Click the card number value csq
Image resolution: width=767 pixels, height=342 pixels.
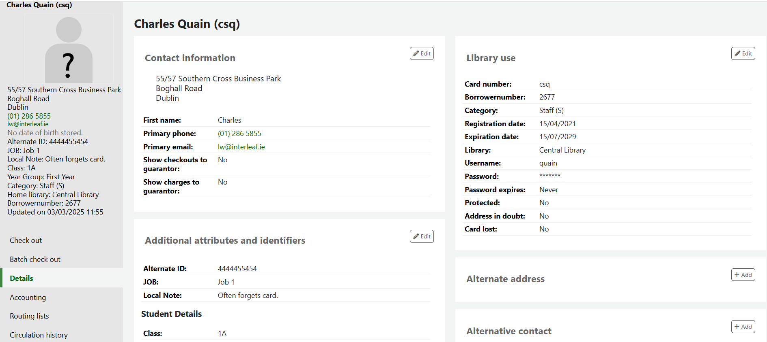click(x=544, y=84)
